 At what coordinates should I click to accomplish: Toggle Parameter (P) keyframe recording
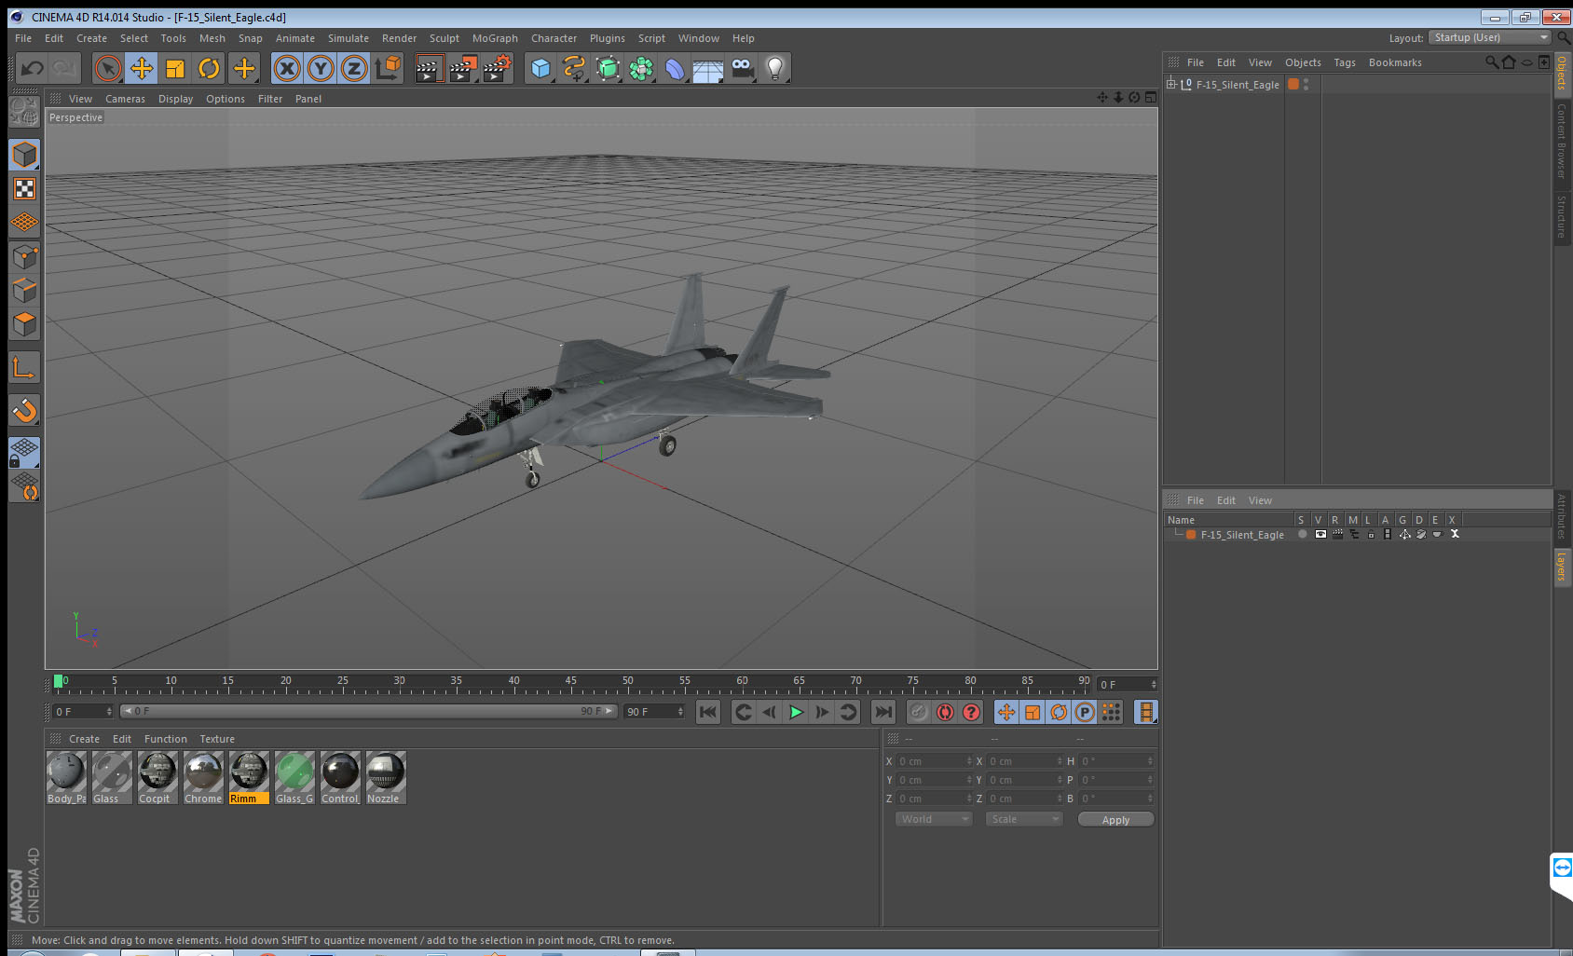pyautogui.click(x=1085, y=712)
